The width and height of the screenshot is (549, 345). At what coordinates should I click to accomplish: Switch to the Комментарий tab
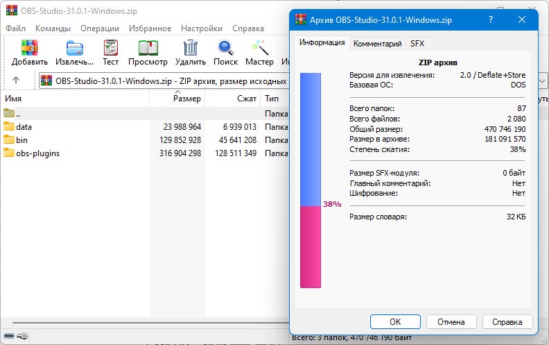click(x=377, y=44)
